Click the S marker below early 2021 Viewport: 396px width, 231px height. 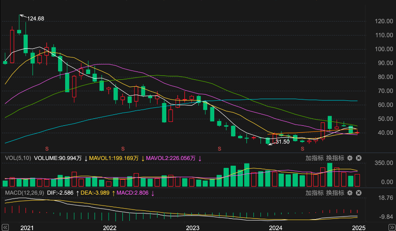pos(47,149)
